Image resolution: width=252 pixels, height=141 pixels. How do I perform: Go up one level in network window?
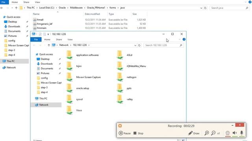49,45
